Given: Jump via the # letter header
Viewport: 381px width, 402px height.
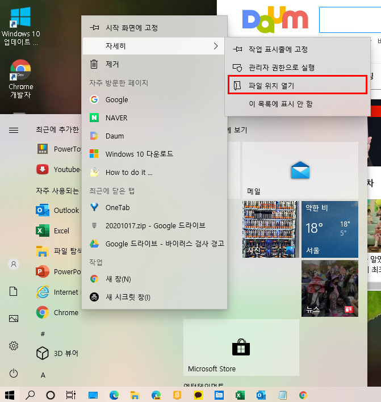Looking at the screenshot, I should click(x=43, y=334).
